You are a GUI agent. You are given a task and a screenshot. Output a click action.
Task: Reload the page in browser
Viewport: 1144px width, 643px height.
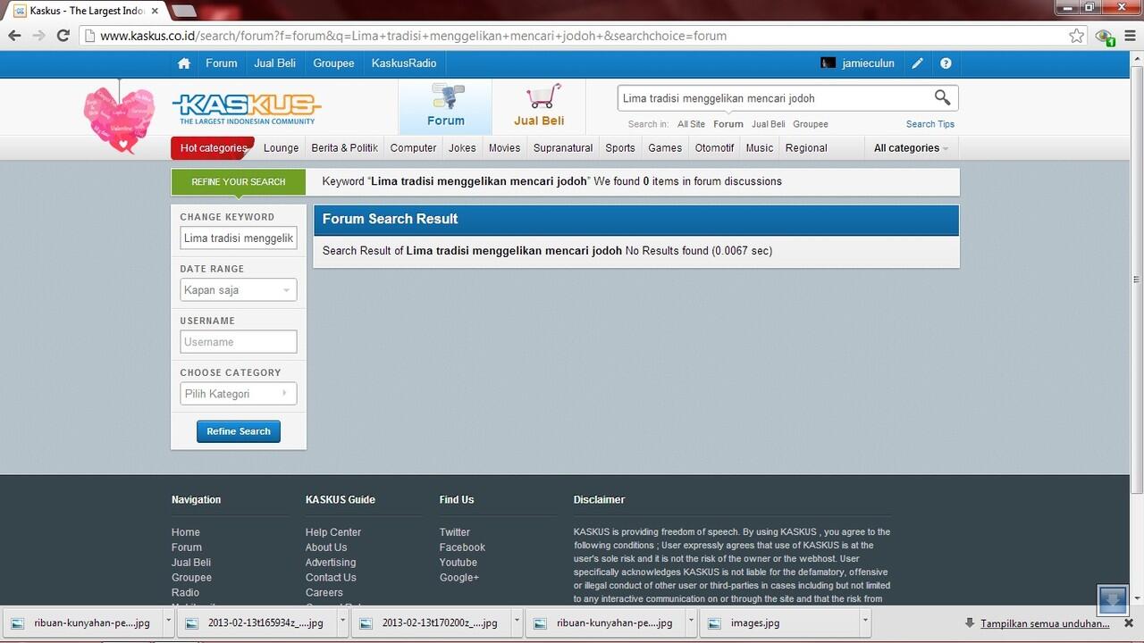63,36
